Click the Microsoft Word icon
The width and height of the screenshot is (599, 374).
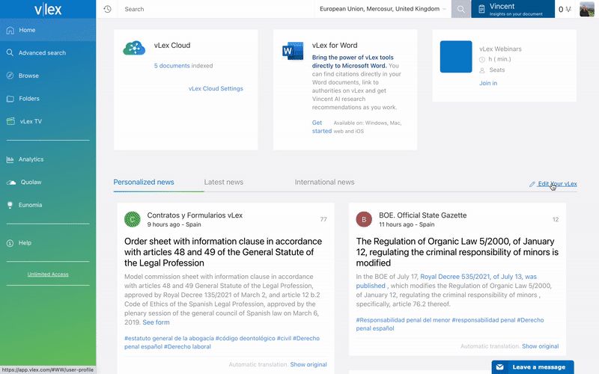pos(293,50)
